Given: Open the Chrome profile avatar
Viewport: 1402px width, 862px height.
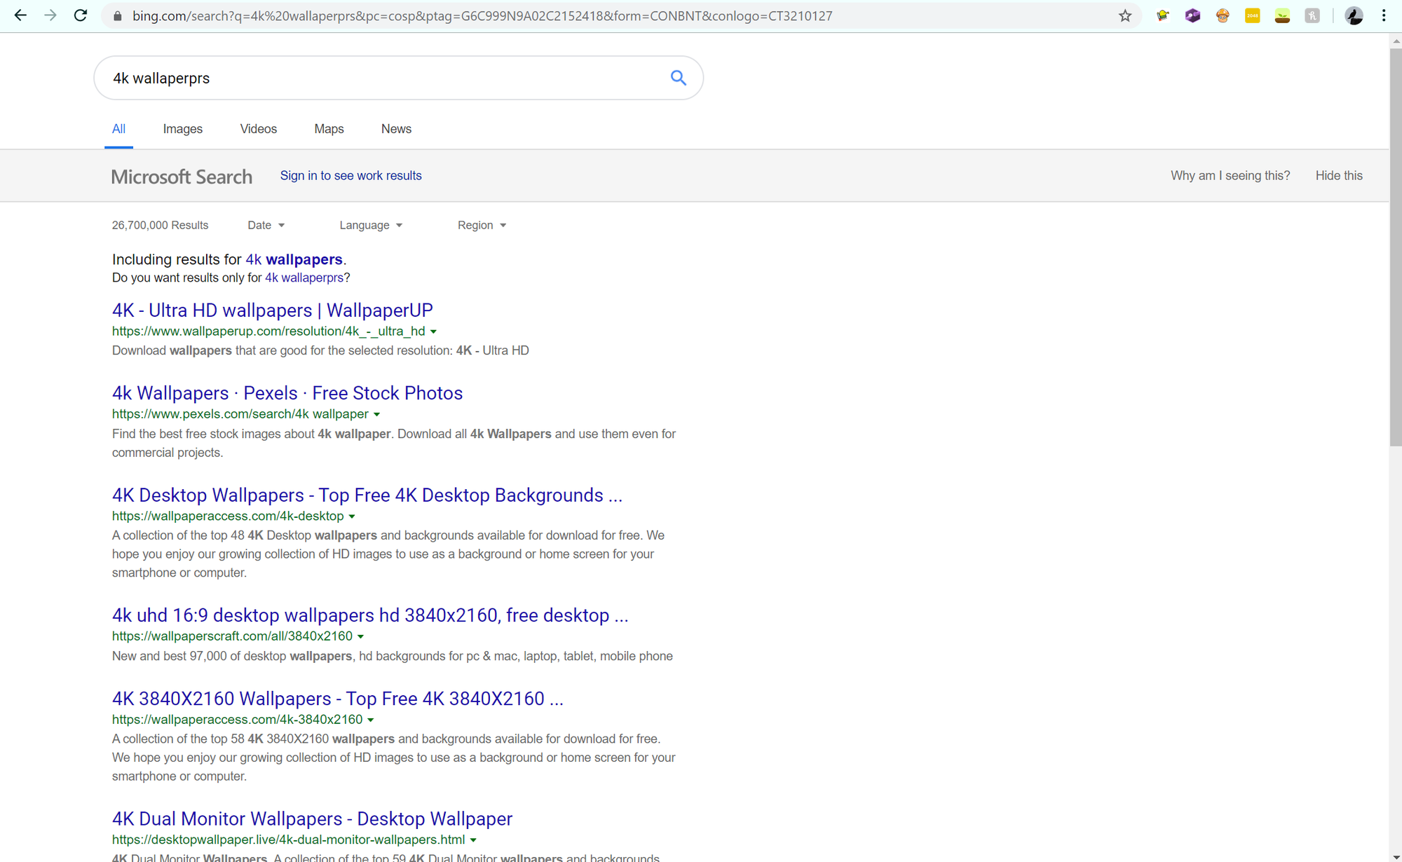Looking at the screenshot, I should (1354, 15).
